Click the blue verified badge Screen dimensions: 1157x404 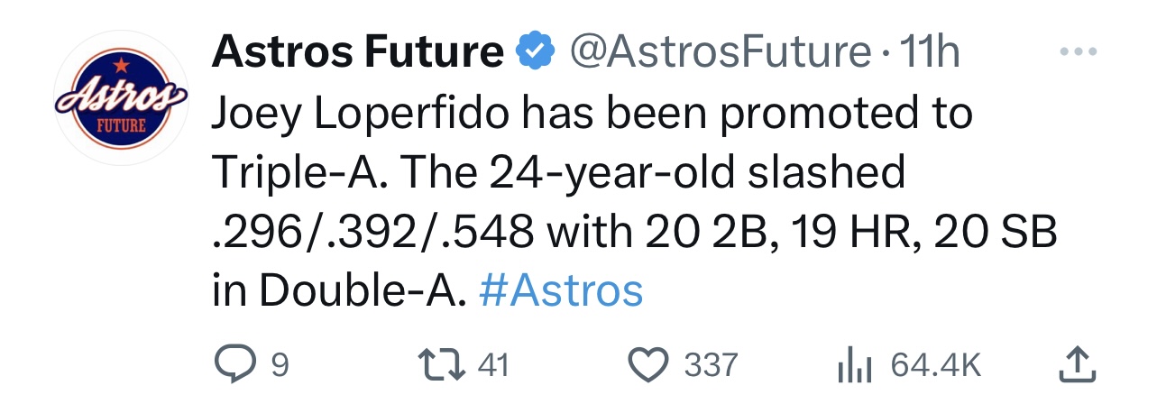point(535,54)
